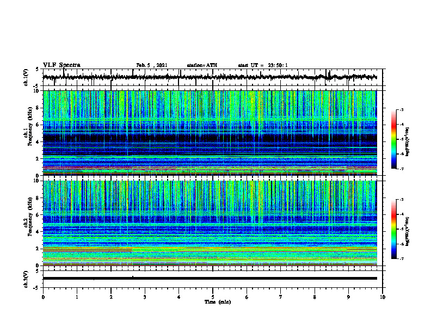Click the "5" tick on ch.1(V) axis

[x=38, y=69]
